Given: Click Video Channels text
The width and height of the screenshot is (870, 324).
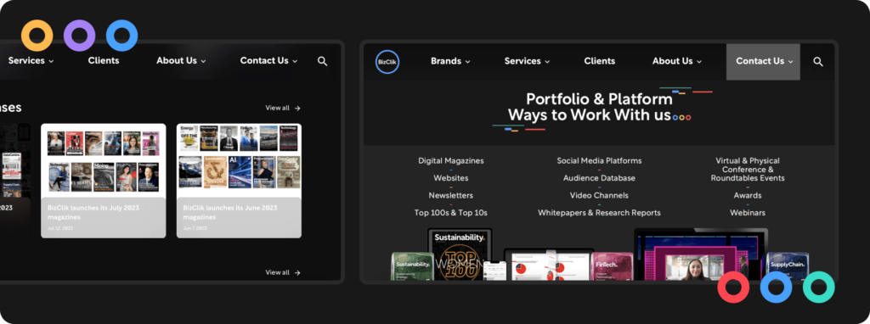Looking at the screenshot, I should point(599,196).
